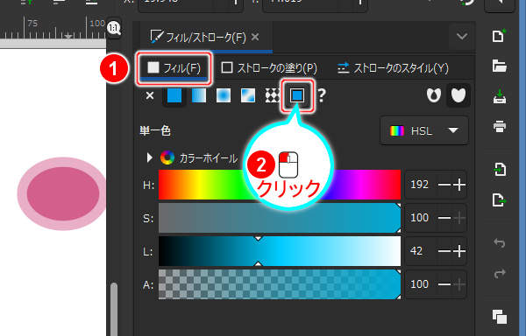This screenshot has width=526, height=336.
Task: Click redo arrow icon in right bar
Action: (499, 273)
